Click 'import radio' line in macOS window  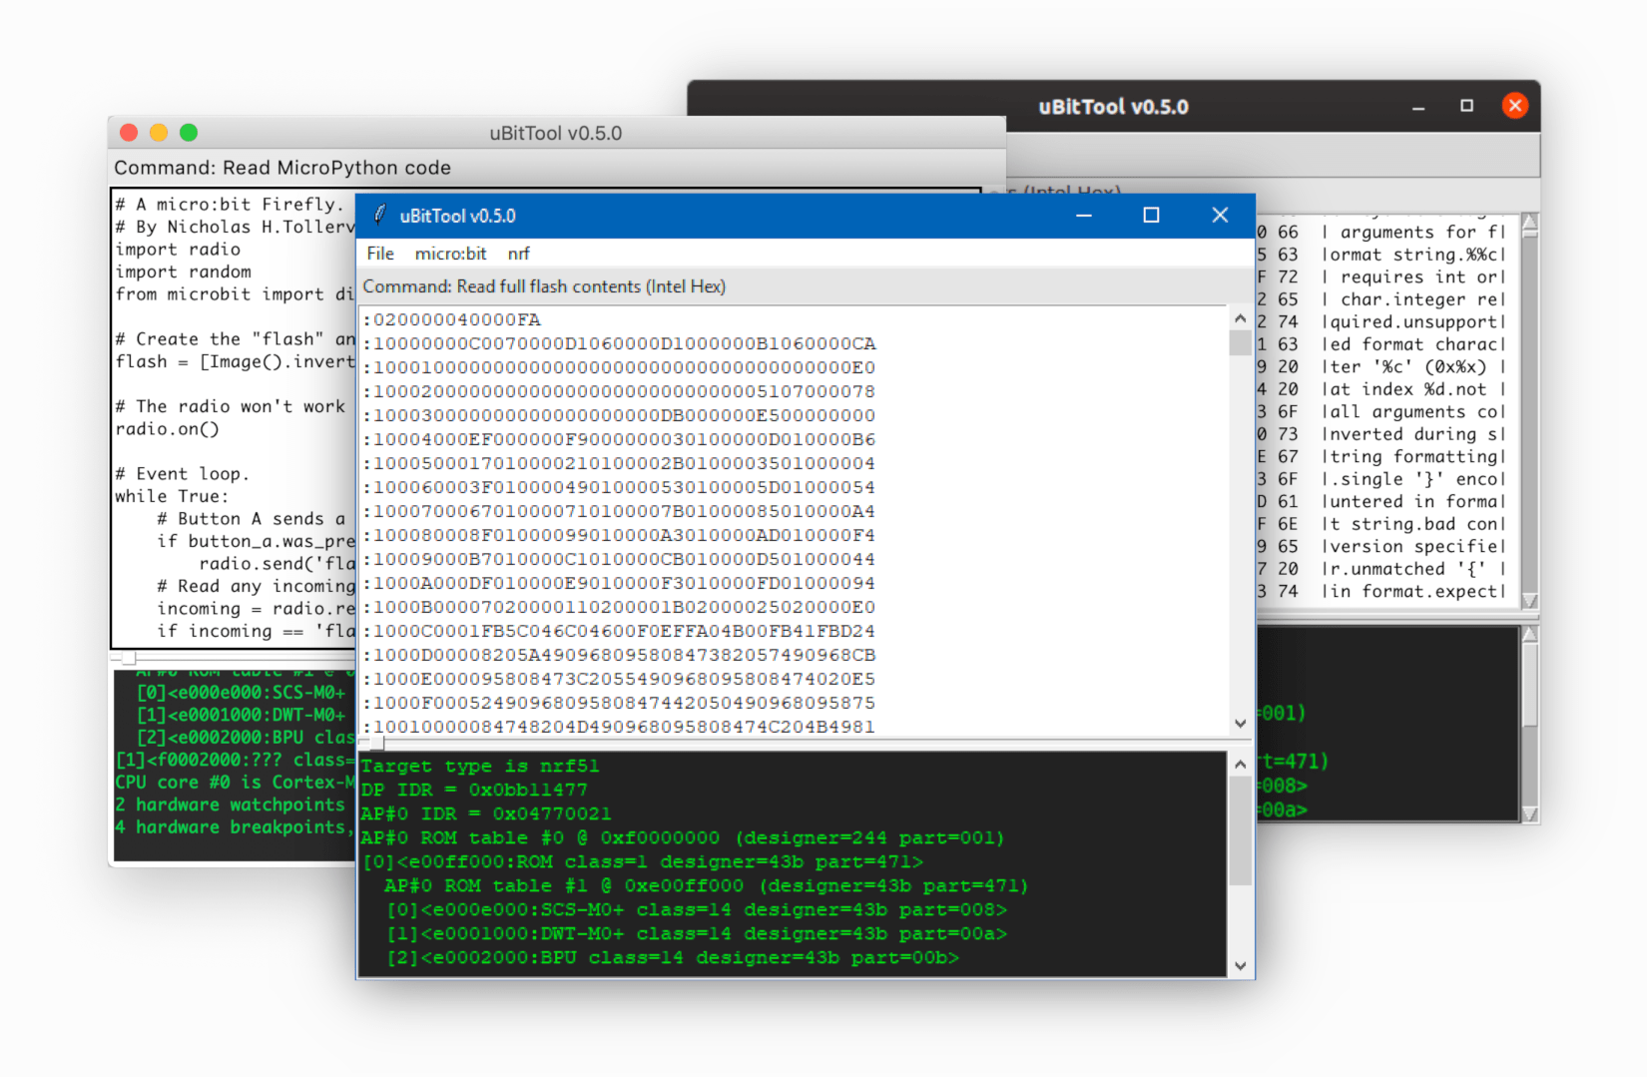pos(178,250)
